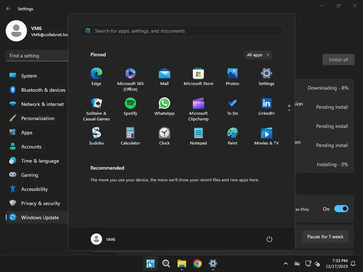Launch the Sudoku game
This screenshot has width=363, height=272.
pos(96,136)
